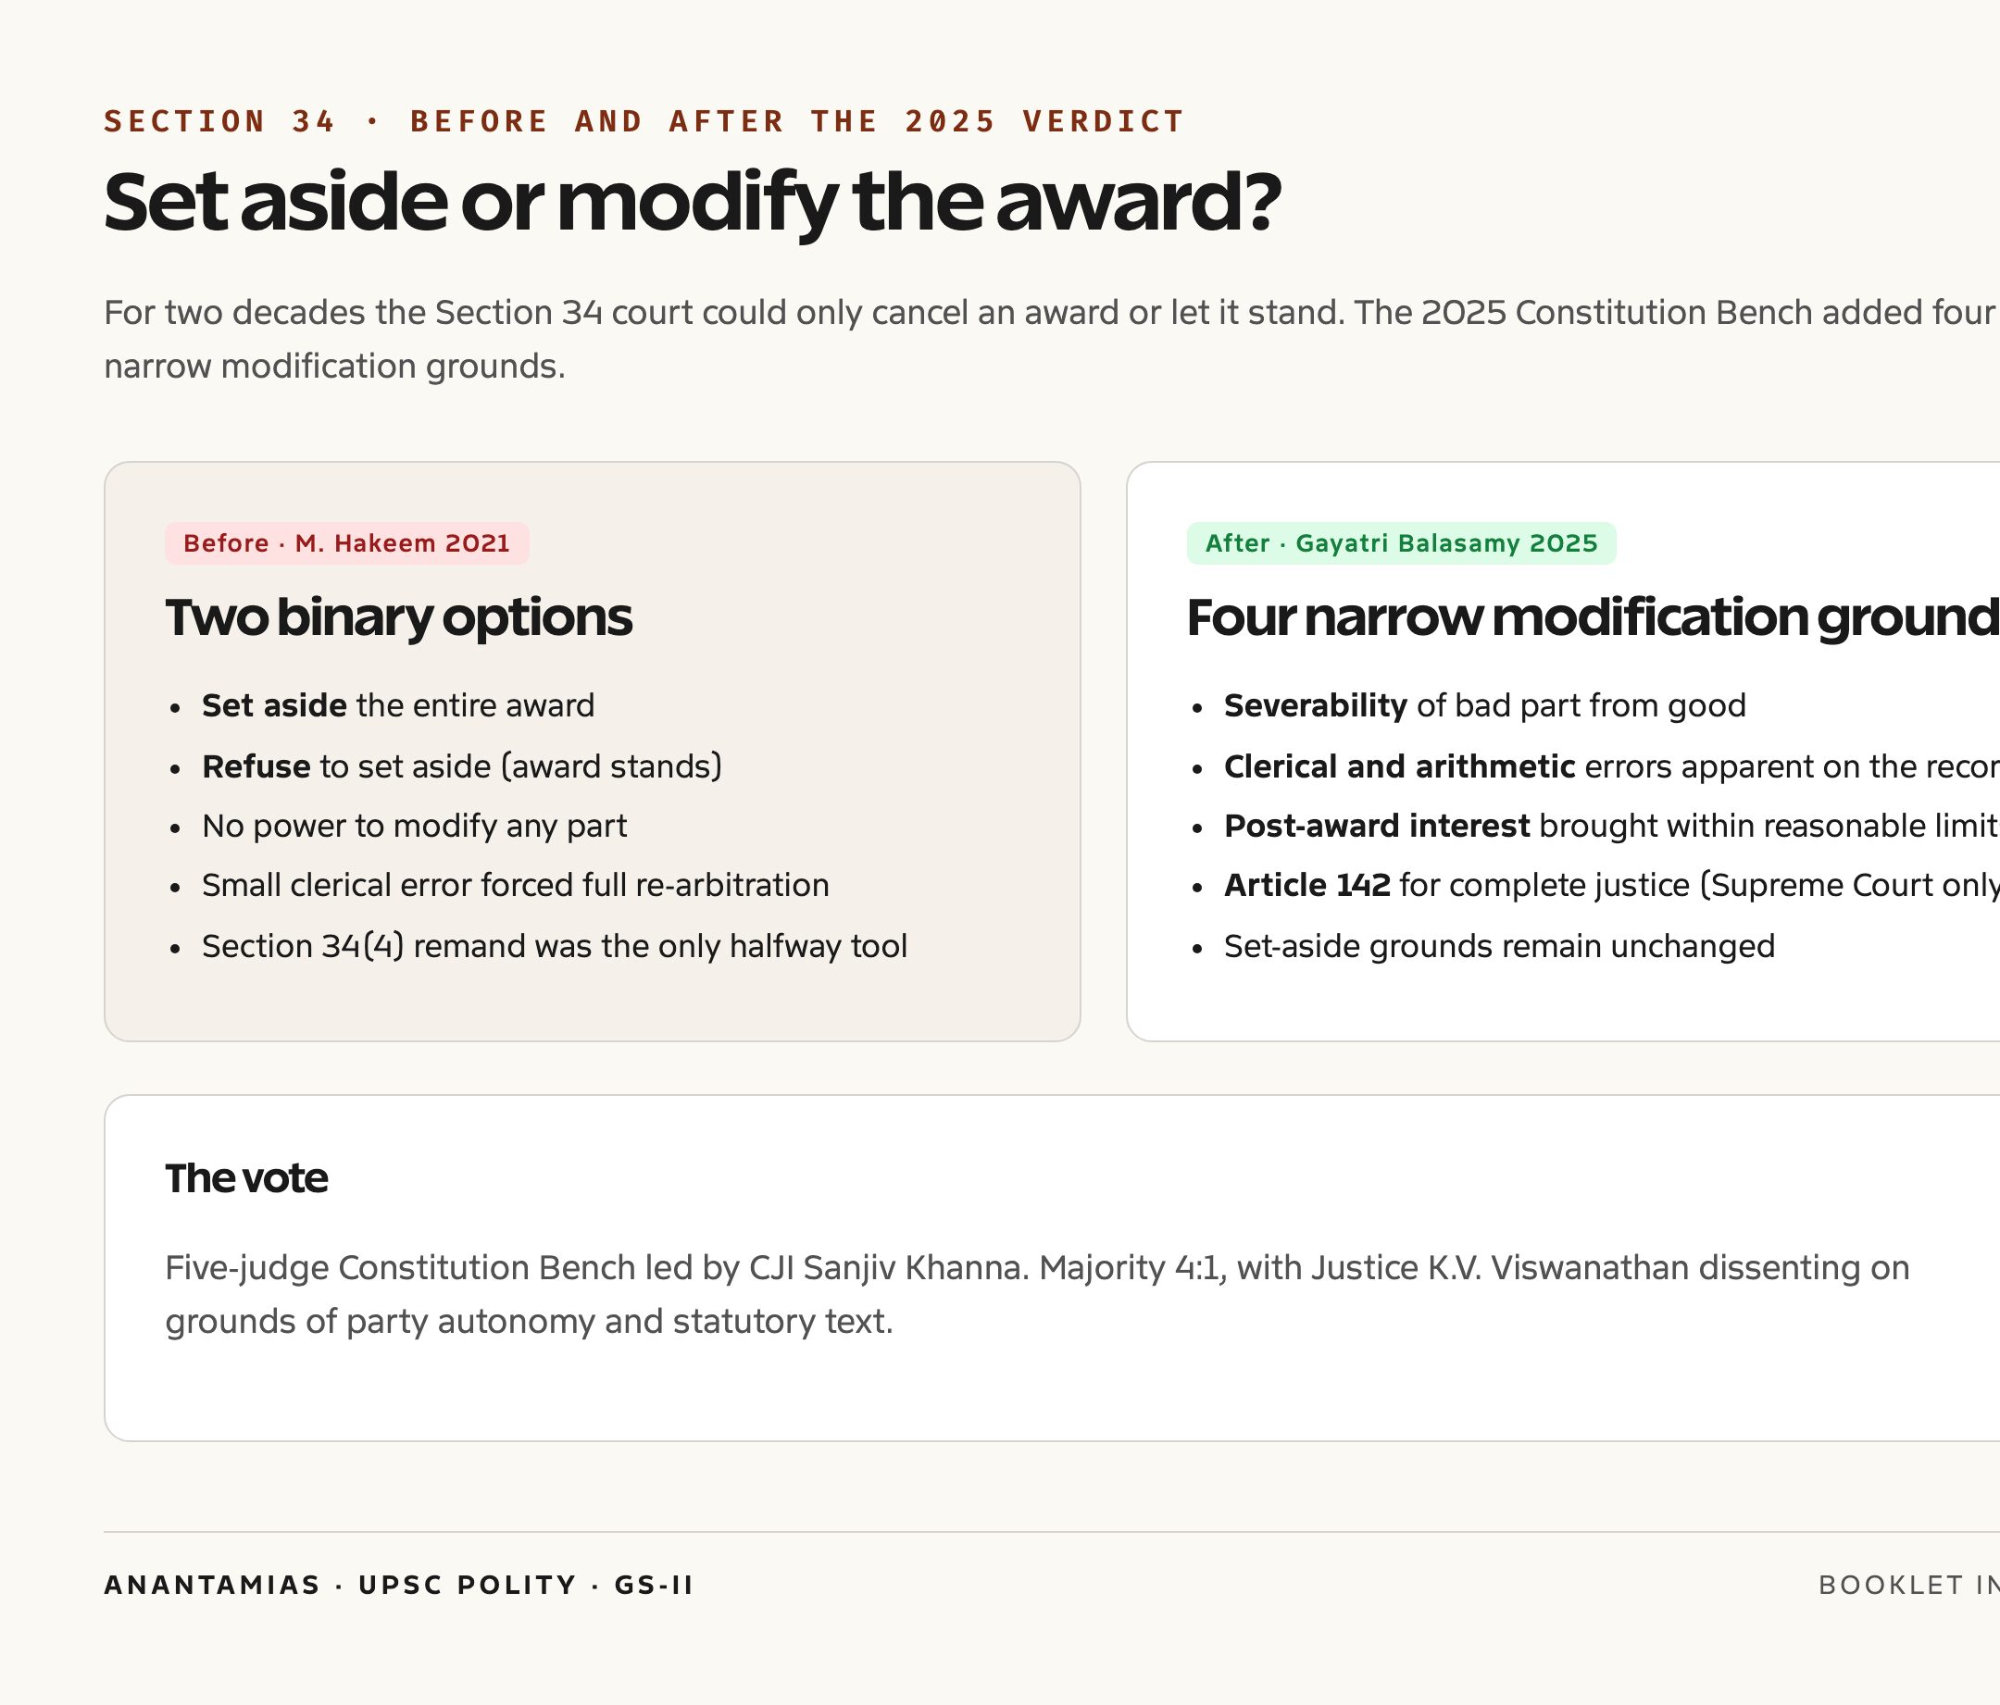The height and width of the screenshot is (1705, 2000).
Task: Click the 'Set aside the entire award' bullet
Action: click(397, 705)
